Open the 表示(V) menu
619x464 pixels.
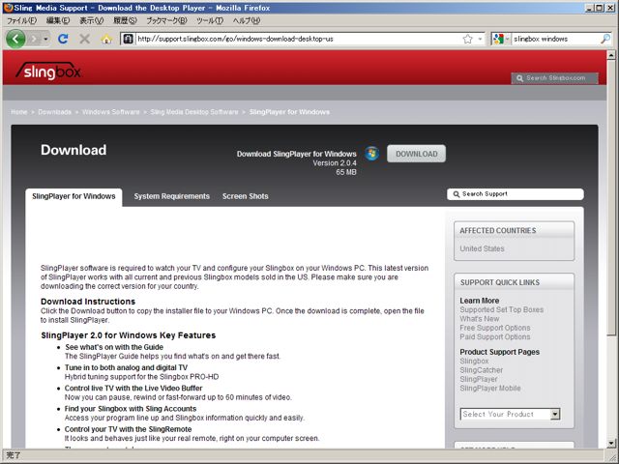coord(92,20)
